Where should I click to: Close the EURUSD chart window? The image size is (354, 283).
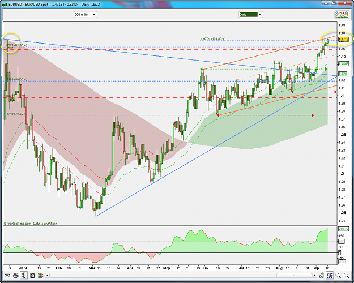tap(345, 3)
